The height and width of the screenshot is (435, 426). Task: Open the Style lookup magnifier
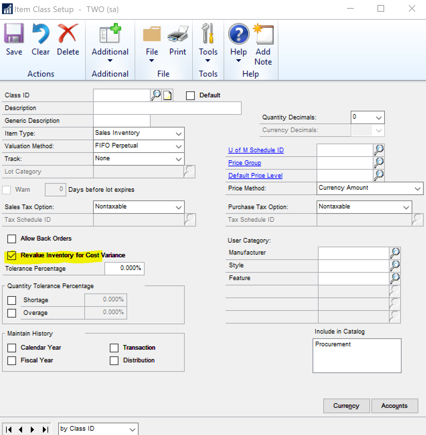click(395, 266)
